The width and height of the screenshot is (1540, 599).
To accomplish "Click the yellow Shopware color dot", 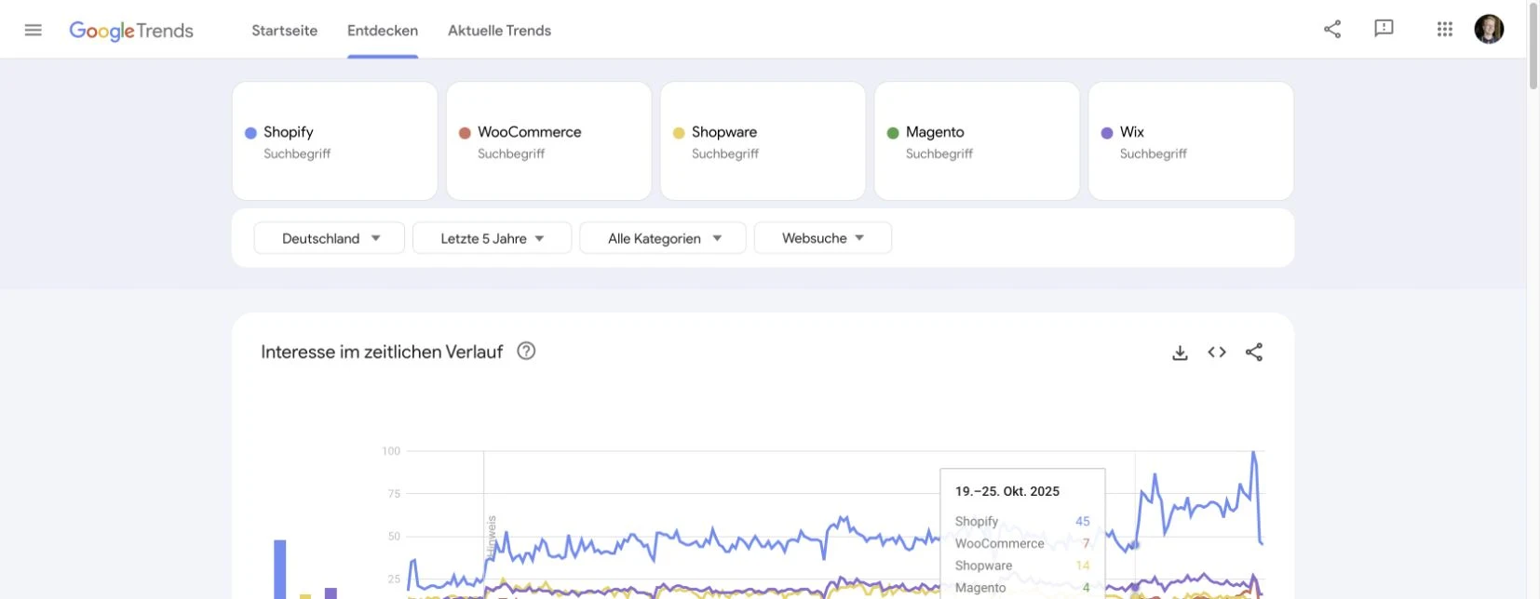I will click(679, 133).
